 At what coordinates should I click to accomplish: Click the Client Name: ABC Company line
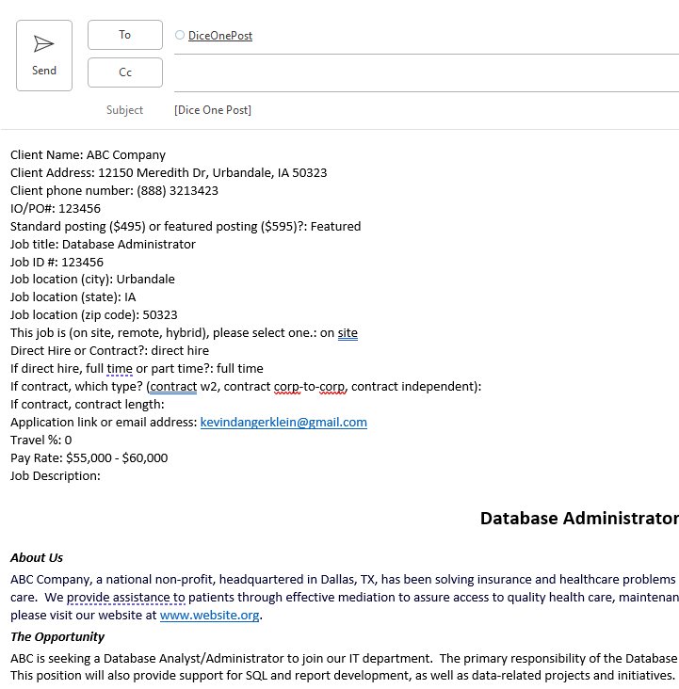(88, 155)
